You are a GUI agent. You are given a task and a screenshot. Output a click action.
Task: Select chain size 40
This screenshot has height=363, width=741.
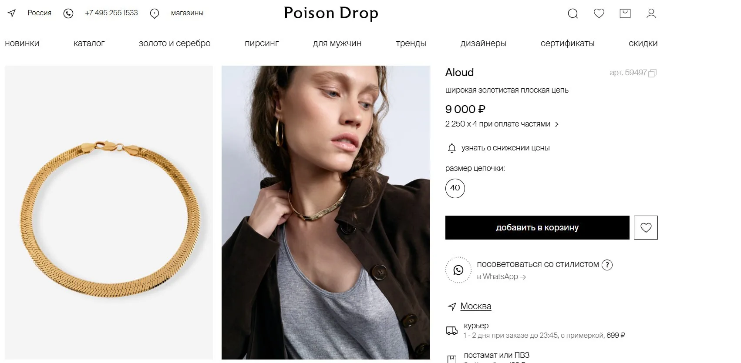[x=455, y=188]
